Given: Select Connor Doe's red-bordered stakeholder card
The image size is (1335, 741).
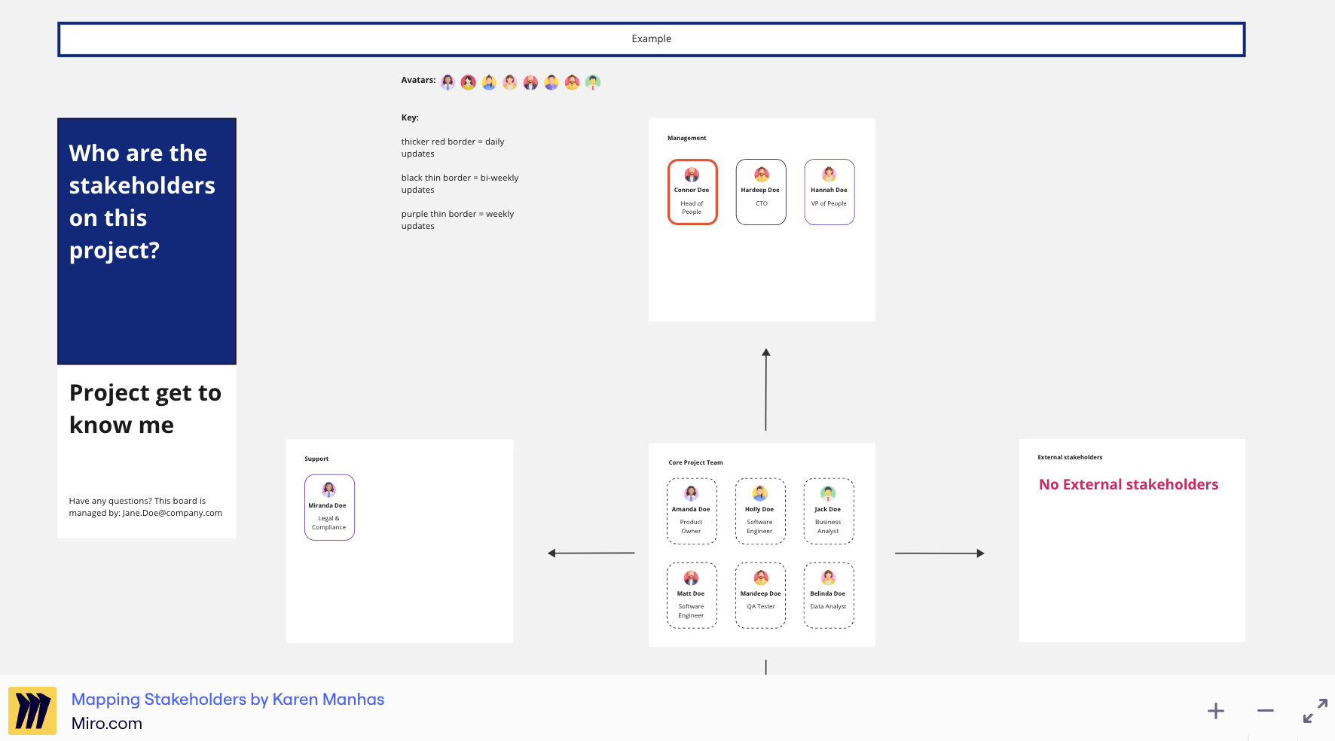Looking at the screenshot, I should (x=692, y=191).
